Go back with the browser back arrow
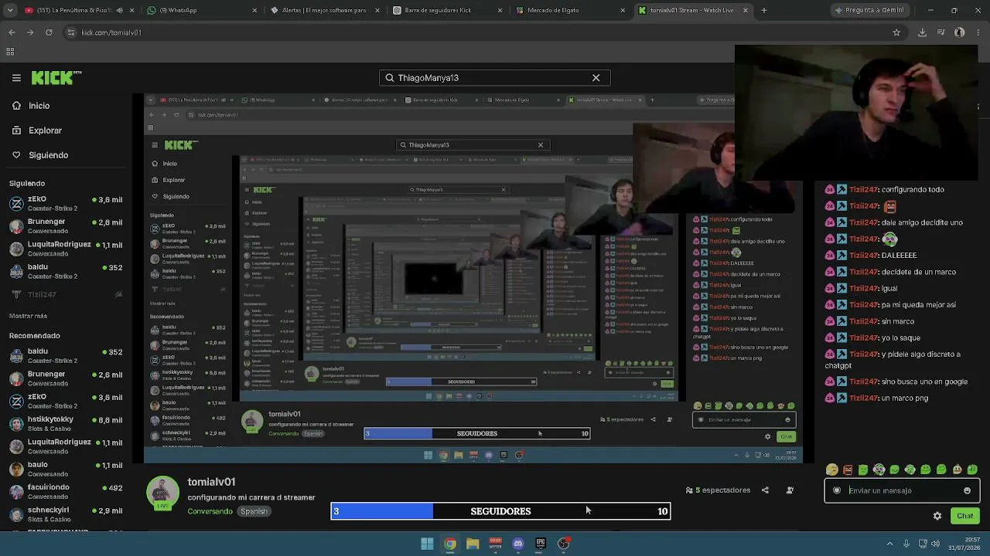990x556 pixels. [12, 32]
